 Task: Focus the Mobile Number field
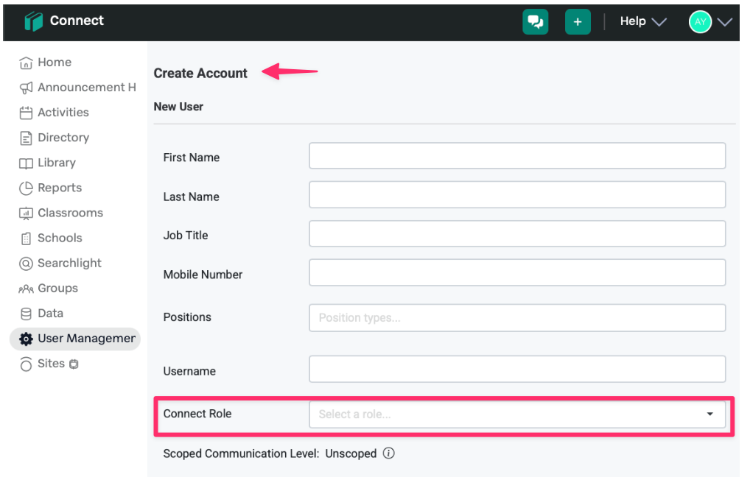click(x=517, y=272)
